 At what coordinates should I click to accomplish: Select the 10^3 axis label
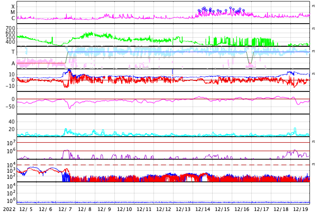[11, 171]
